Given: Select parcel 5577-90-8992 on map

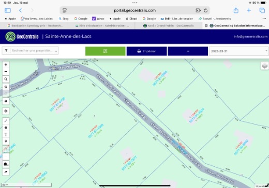Looking at the screenshot, I should pos(241,147).
